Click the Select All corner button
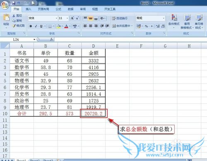Viewport: 207px width, 161px height. (x=5, y=46)
